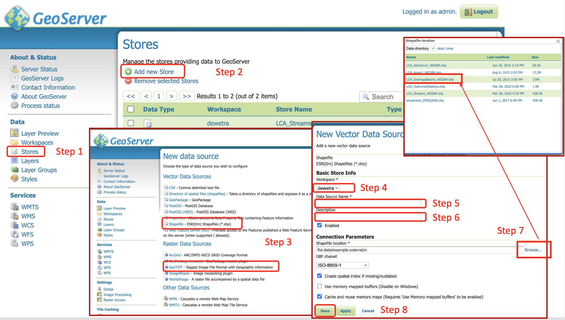Open Stores in the main sidebar

30,151
